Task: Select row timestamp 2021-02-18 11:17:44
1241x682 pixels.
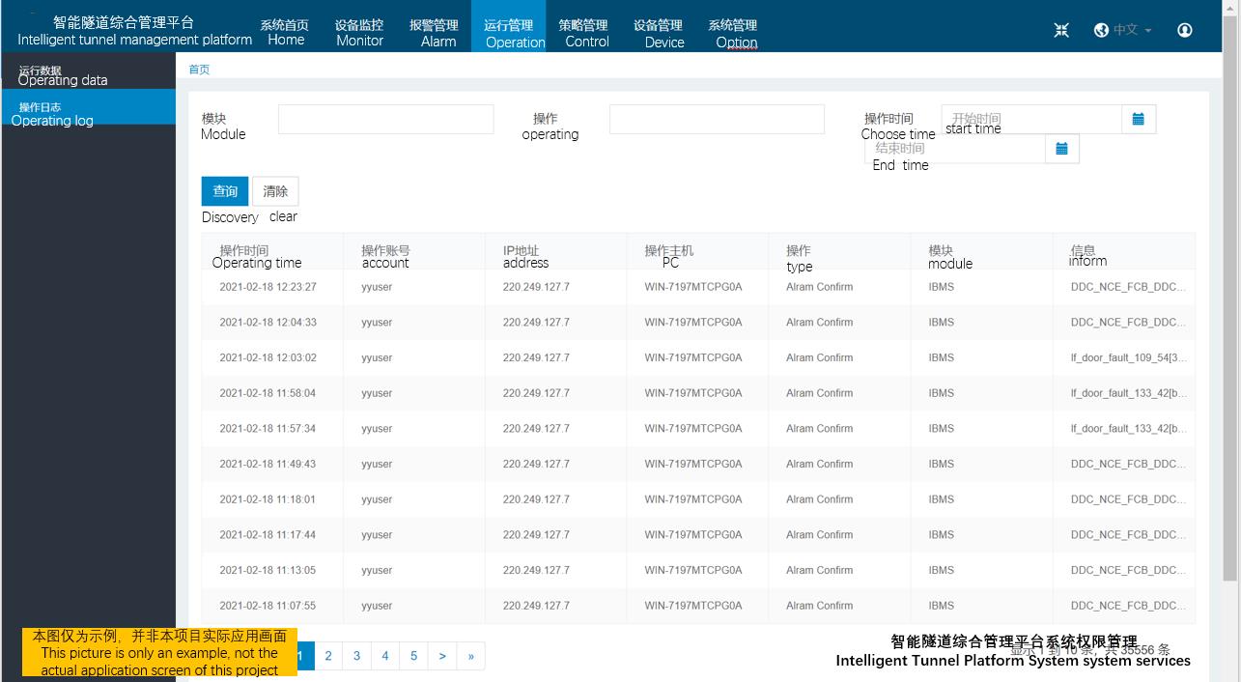Action: [268, 535]
